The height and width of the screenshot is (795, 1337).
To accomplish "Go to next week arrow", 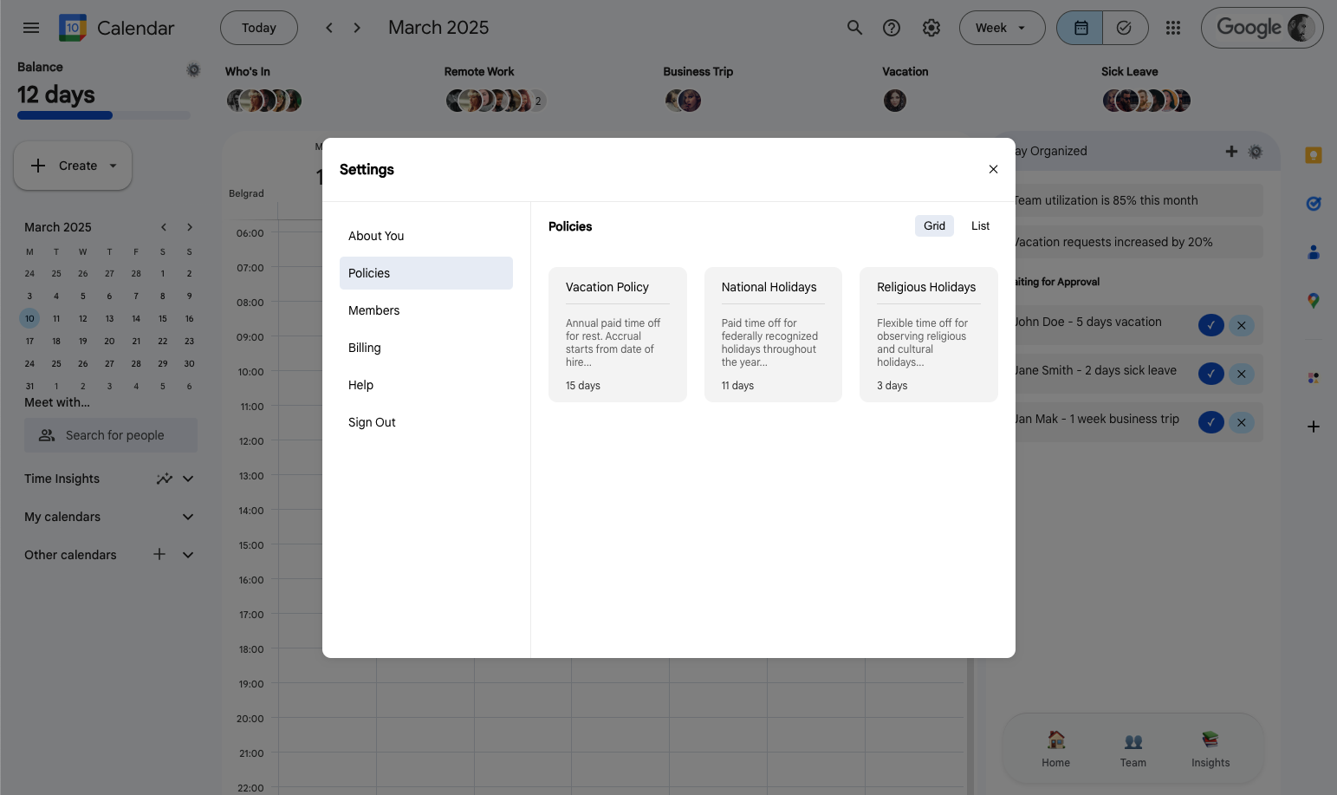I will 357,28.
